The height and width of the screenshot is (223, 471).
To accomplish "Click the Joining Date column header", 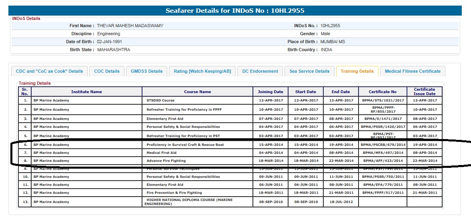I will coord(271,92).
